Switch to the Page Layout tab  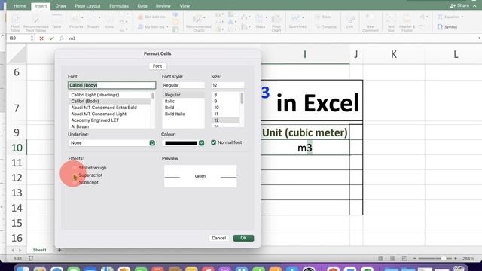click(x=87, y=6)
